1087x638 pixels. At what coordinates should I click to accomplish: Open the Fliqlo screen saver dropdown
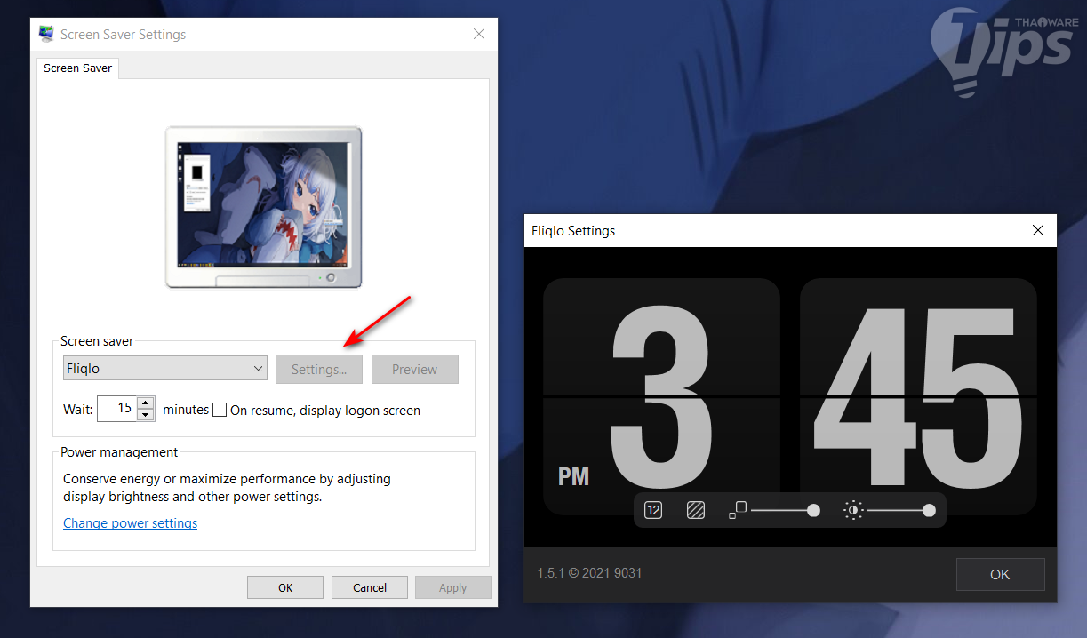coord(165,369)
